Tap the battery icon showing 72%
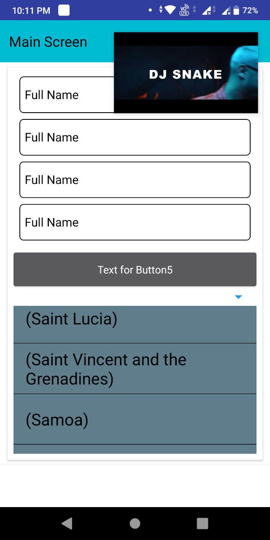 236,10
